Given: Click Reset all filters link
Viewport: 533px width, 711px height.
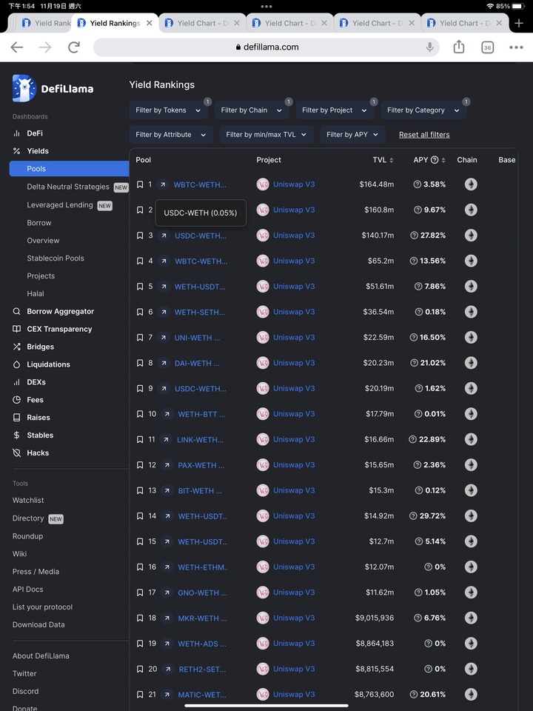Looking at the screenshot, I should click(424, 135).
